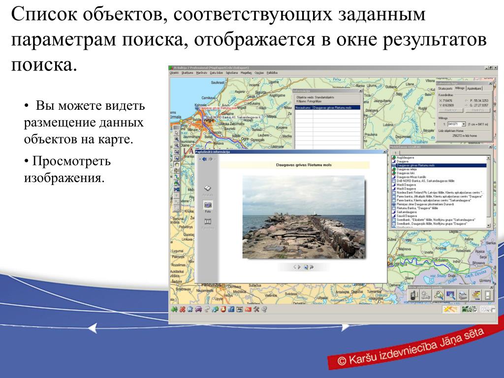This screenshot has width=504, height=378.
Task: Select the hand pan tool
Action: [x=177, y=164]
